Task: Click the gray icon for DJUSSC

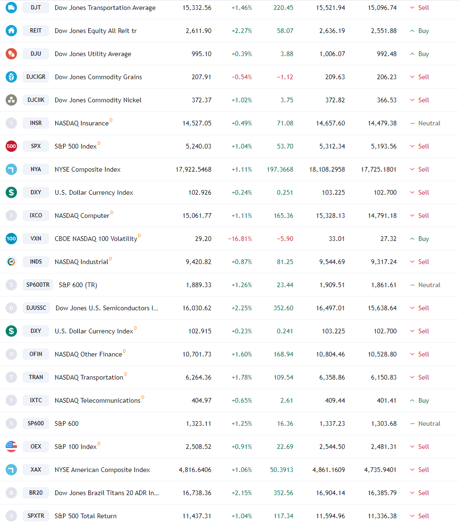Action: click(11, 308)
